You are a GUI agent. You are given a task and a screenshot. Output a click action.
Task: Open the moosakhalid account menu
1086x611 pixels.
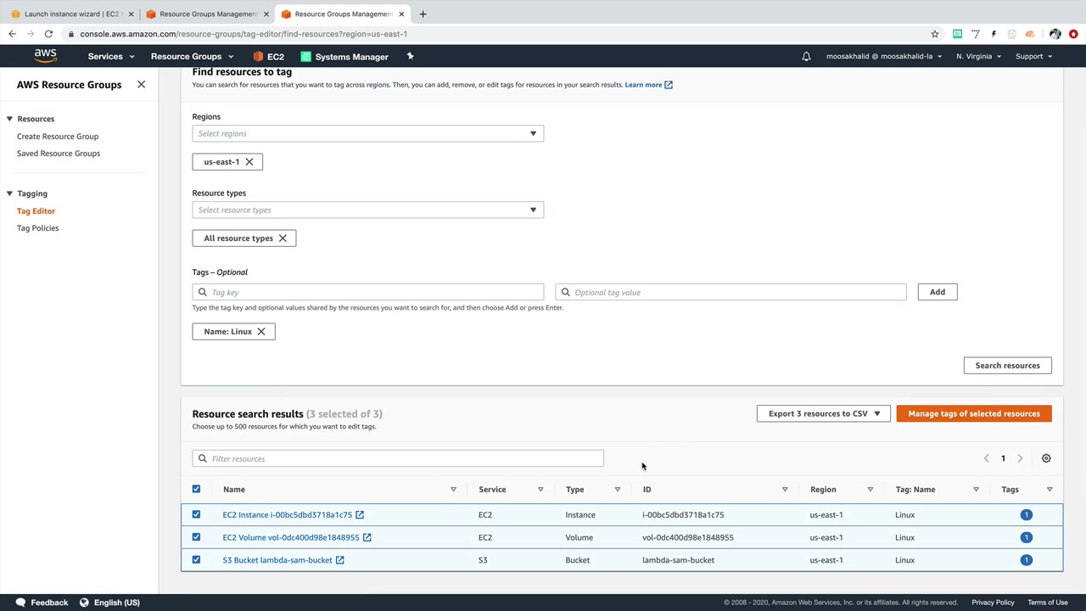click(884, 57)
